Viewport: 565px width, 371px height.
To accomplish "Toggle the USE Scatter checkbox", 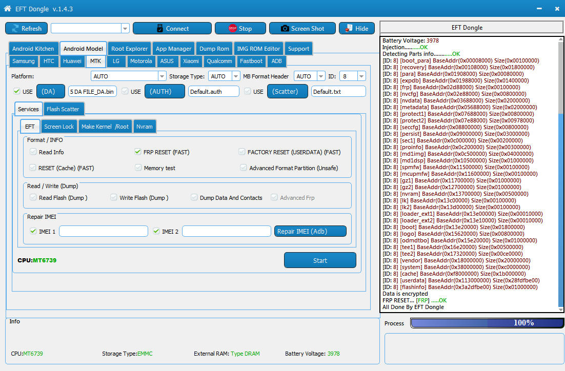I will click(248, 91).
